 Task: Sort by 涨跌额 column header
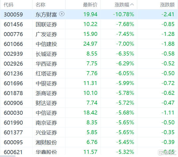167,5
